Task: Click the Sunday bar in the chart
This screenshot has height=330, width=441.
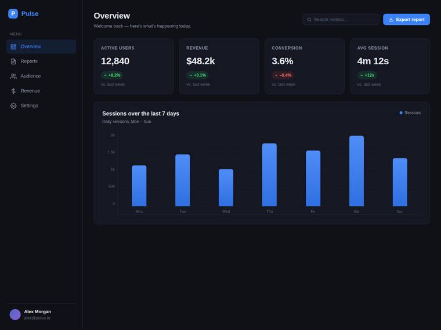Action: 400,182
